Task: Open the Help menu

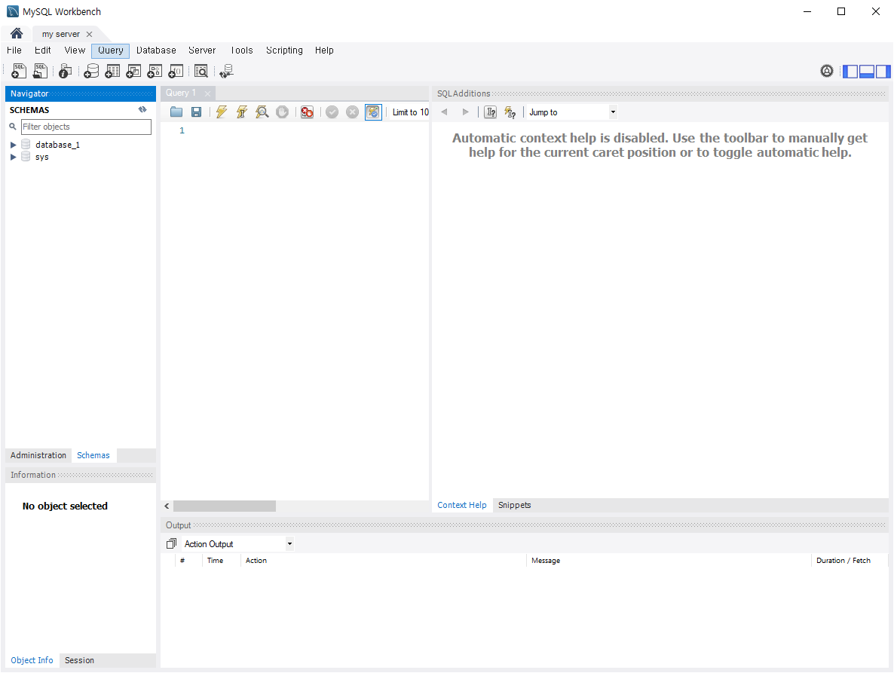Action: (x=324, y=50)
